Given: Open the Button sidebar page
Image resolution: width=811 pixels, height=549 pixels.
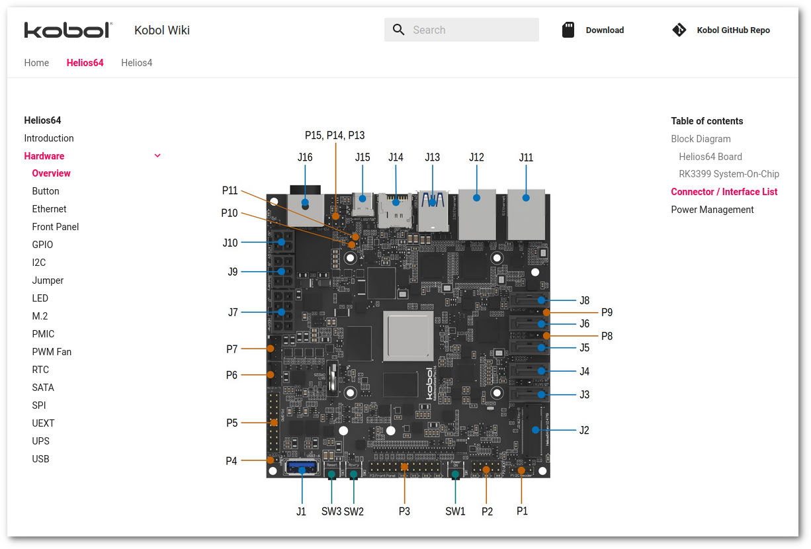Looking at the screenshot, I should point(46,191).
